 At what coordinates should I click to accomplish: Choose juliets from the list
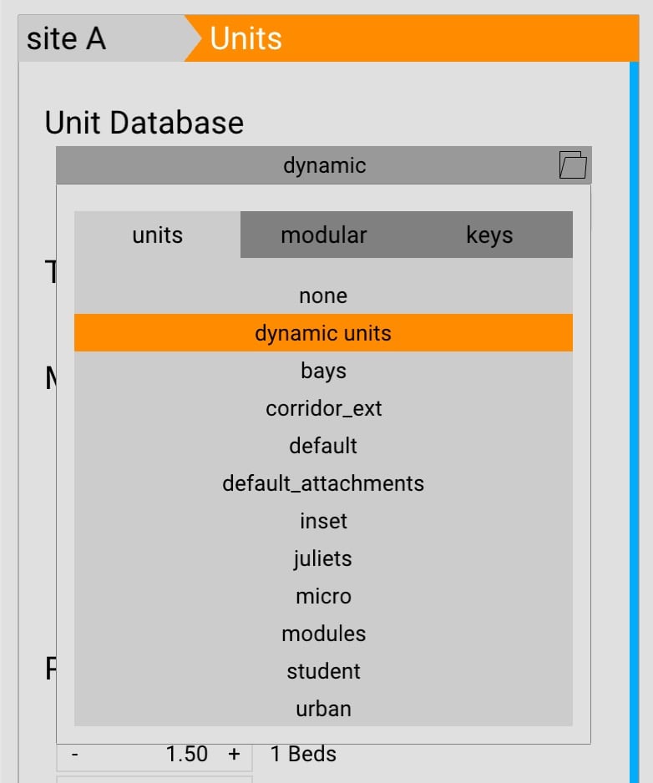(323, 558)
